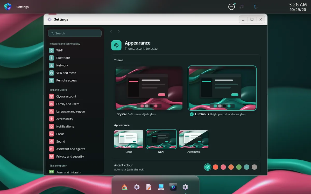This screenshot has height=194, width=311.
Task: Click the do-not-disturb icon in top bar
Action: coord(231,7)
